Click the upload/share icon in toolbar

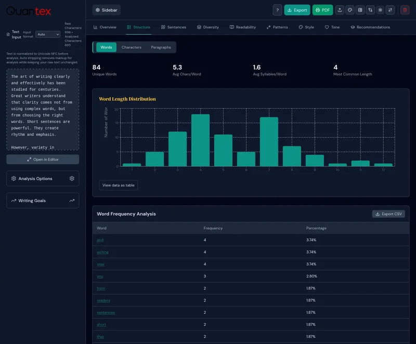(x=340, y=10)
